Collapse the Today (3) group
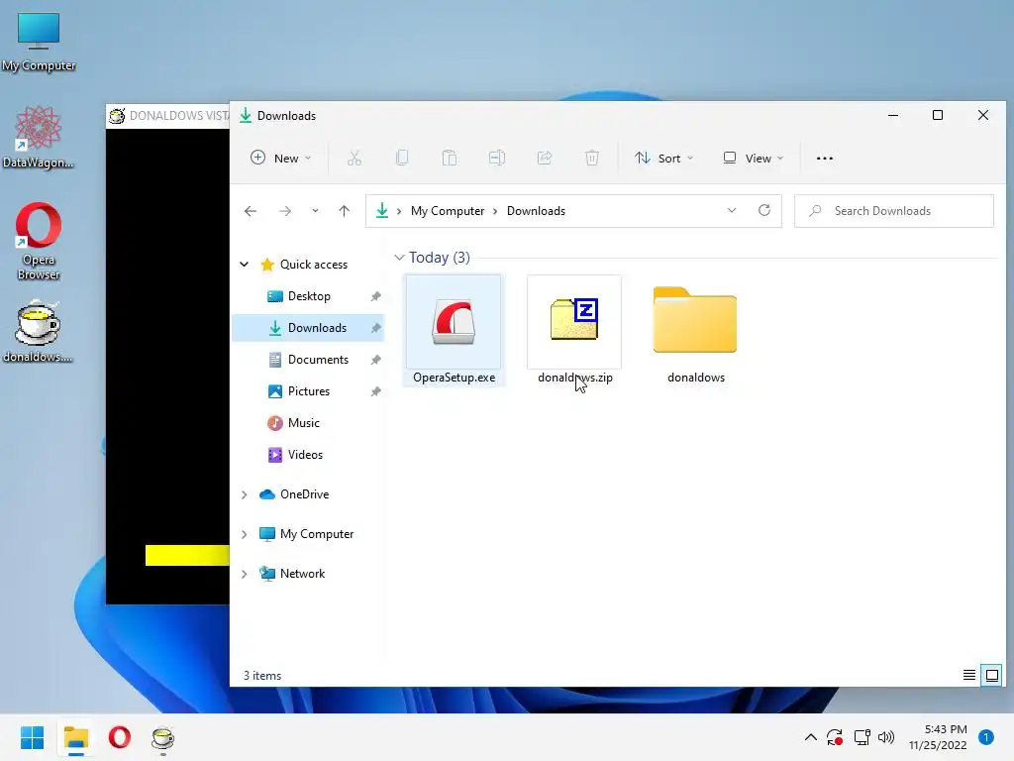The width and height of the screenshot is (1014, 761). tap(400, 258)
